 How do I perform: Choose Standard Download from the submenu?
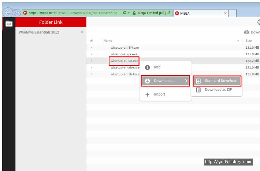coord(217,81)
